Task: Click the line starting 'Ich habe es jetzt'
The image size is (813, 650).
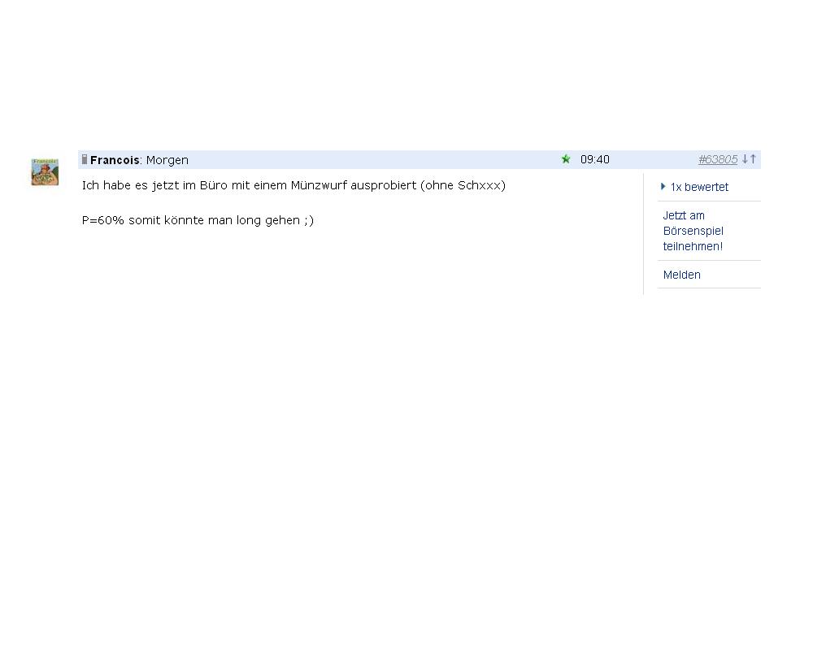Action: (x=293, y=185)
